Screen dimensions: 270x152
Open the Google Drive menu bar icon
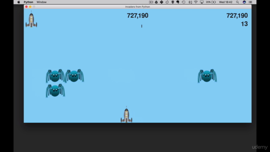click(156, 2)
